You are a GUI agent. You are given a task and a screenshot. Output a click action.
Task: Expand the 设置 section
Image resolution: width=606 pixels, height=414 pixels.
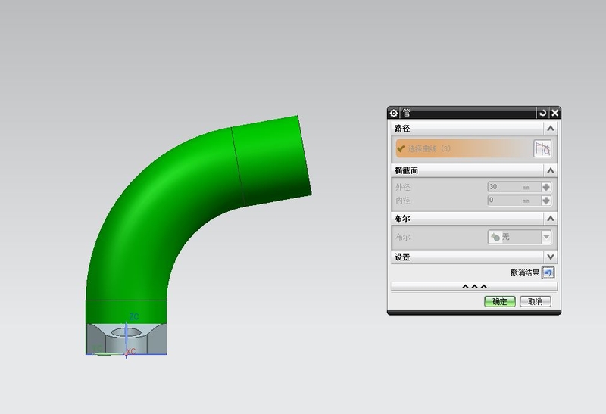pos(551,257)
